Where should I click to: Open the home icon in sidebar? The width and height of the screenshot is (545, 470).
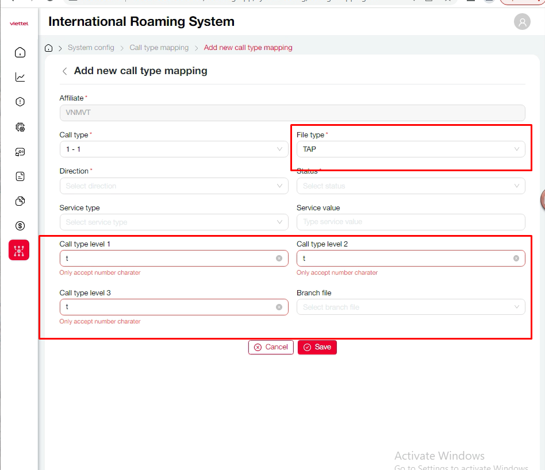tap(20, 53)
